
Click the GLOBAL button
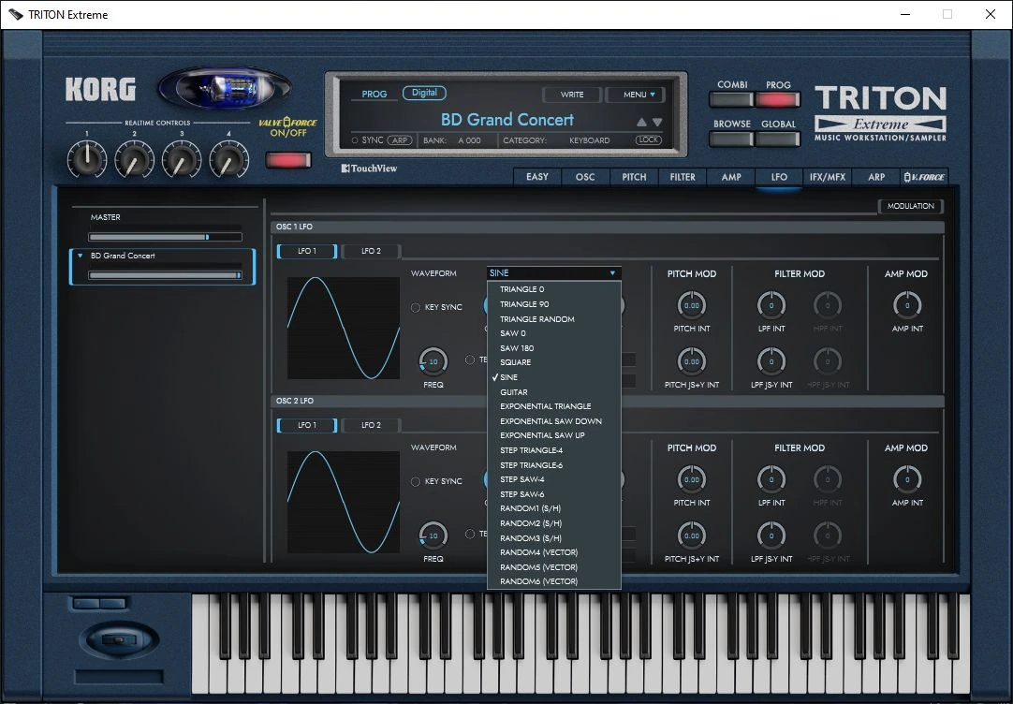779,139
